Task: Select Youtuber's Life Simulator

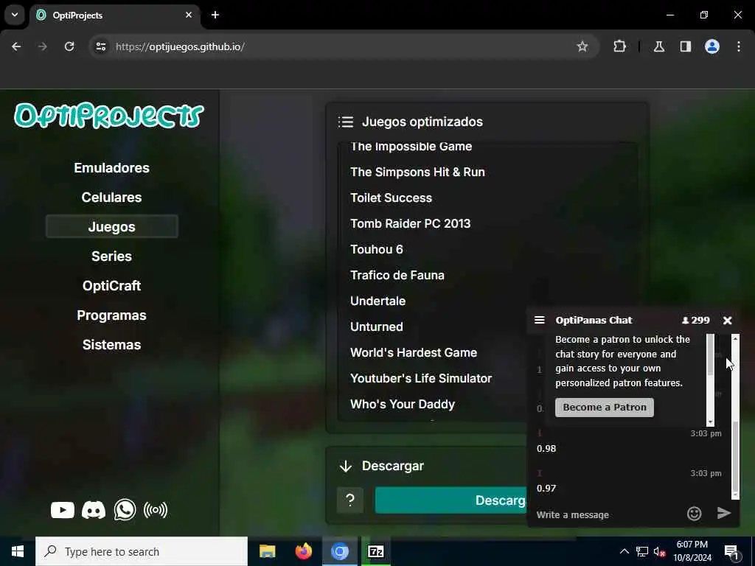Action: coord(421,378)
